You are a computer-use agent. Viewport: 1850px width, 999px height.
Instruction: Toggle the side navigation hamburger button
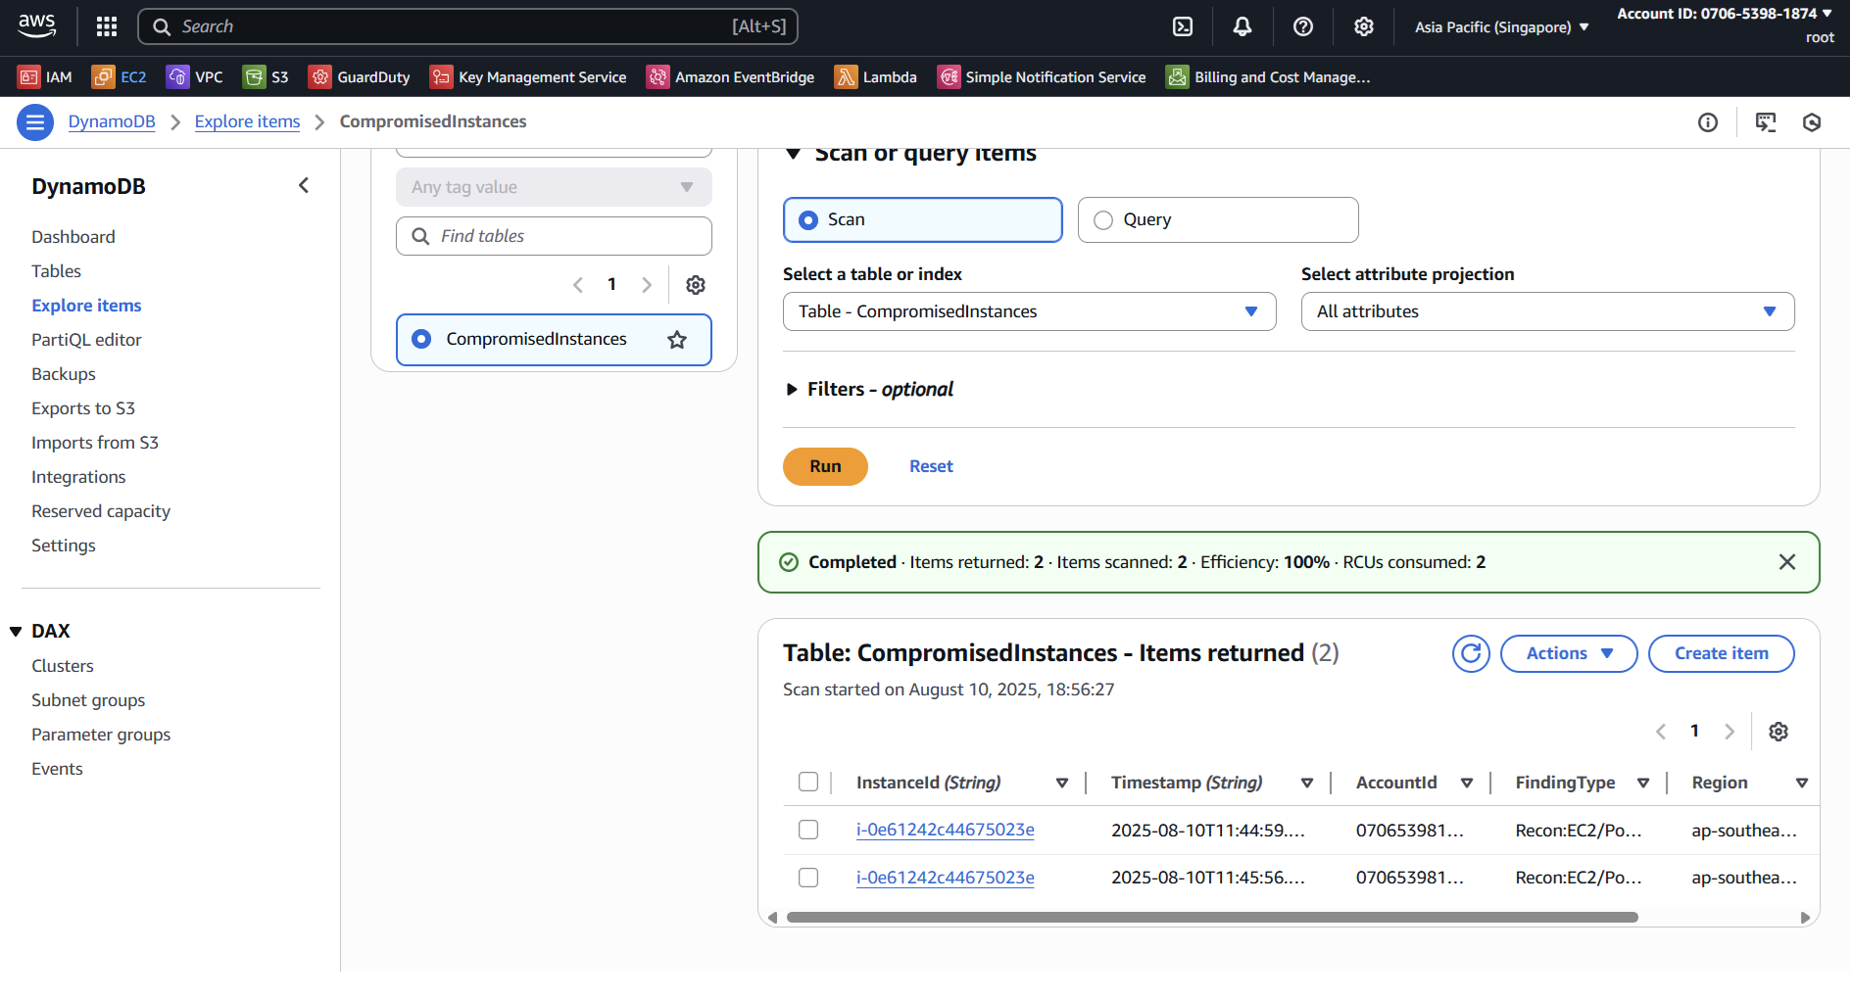(35, 122)
